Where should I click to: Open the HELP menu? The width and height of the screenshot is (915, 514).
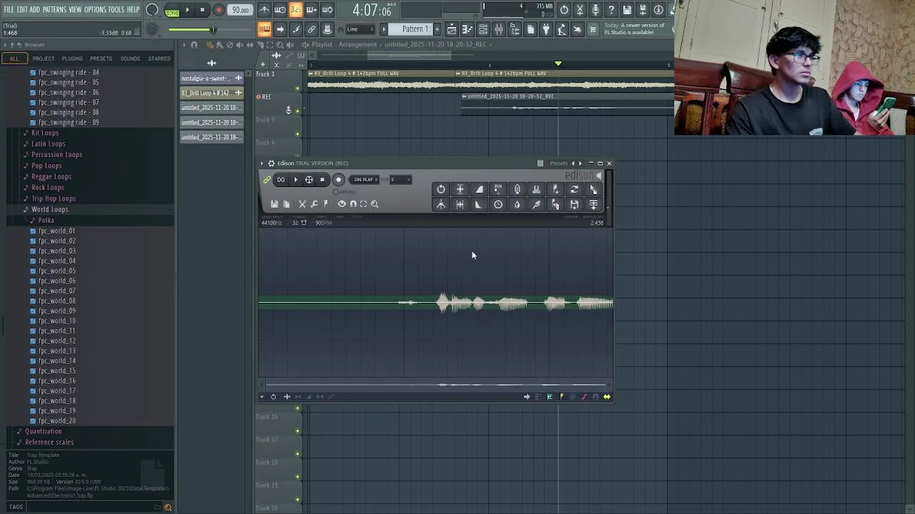[x=134, y=9]
